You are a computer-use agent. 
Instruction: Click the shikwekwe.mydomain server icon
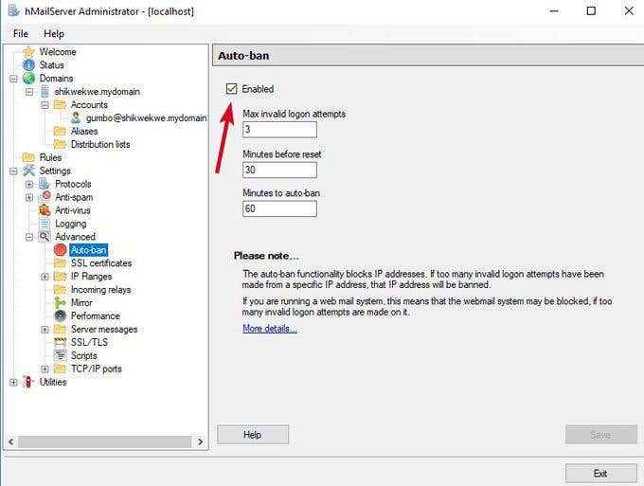[45, 91]
